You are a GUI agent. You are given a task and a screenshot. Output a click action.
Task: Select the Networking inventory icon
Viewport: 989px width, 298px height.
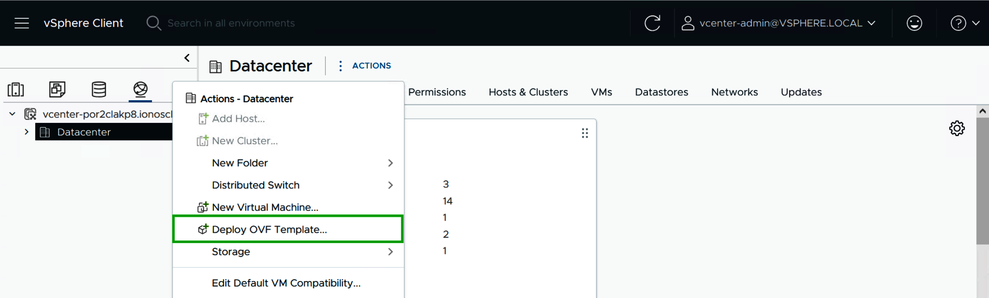(140, 89)
